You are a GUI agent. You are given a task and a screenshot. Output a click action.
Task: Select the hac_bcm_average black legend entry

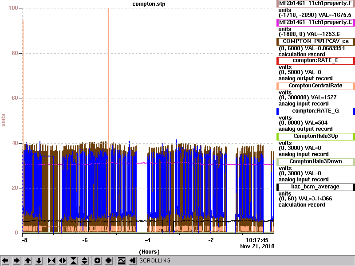[x=316, y=187]
